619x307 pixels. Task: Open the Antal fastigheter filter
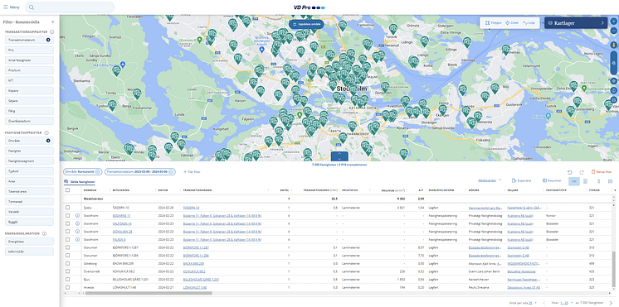point(29,60)
